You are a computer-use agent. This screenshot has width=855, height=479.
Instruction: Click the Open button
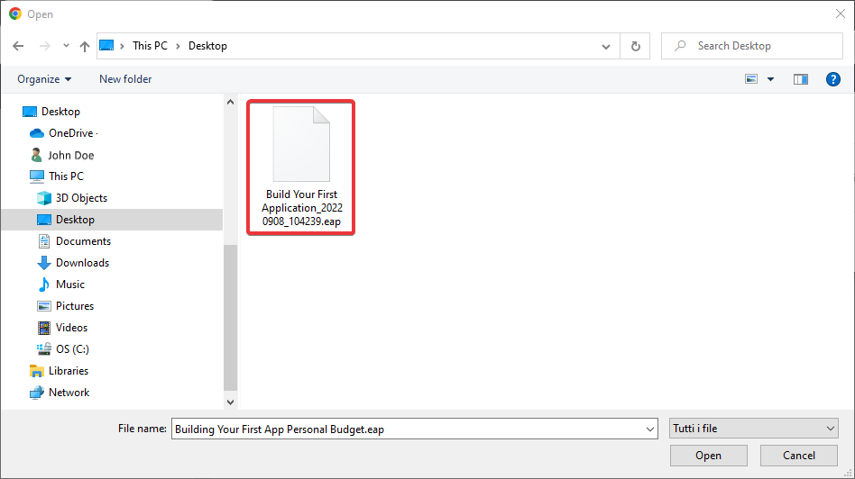708,456
